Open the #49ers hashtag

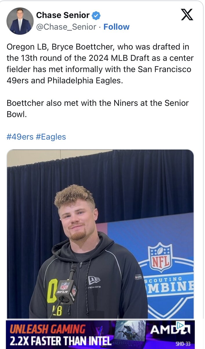click(x=20, y=137)
